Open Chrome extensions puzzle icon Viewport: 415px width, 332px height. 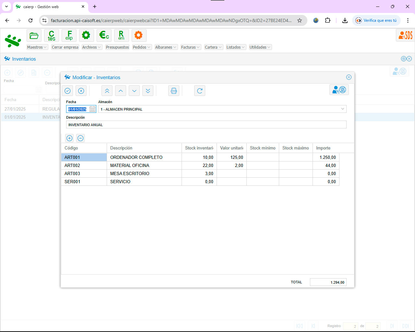click(328, 20)
